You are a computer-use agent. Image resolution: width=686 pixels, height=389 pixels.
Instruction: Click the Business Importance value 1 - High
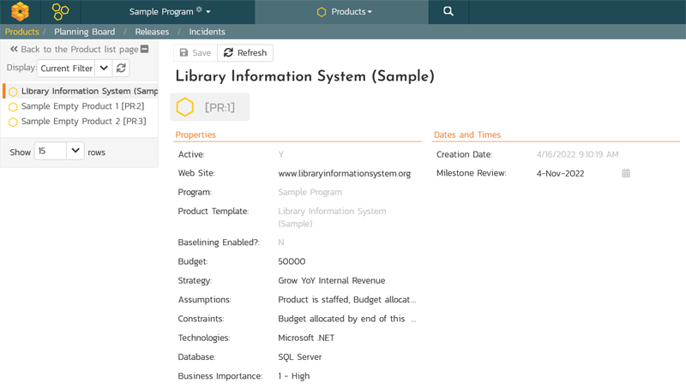point(294,376)
